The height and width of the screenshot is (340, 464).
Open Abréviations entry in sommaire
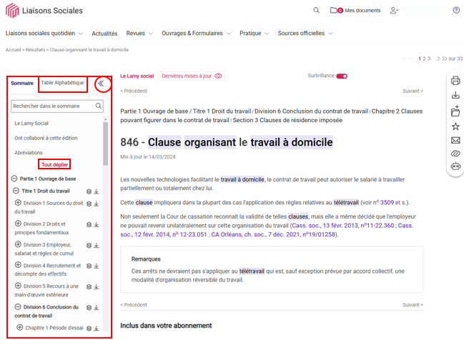[x=29, y=153]
